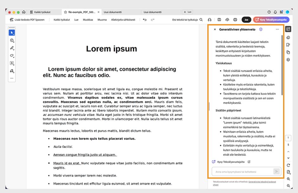The height and width of the screenshot is (193, 298).
Task: Open the read aloud headphones icon
Action: coord(210,20)
